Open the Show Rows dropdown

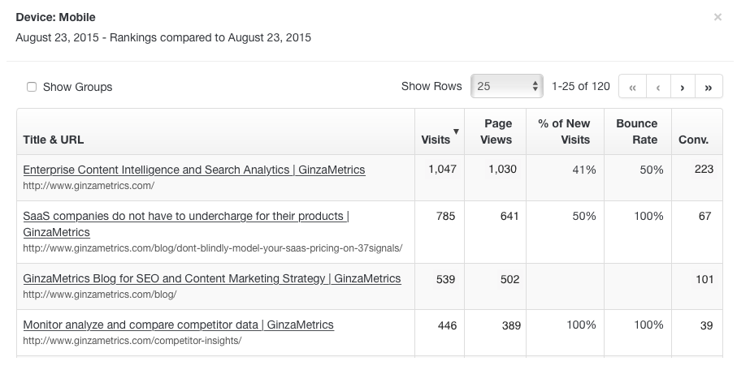[x=508, y=86]
